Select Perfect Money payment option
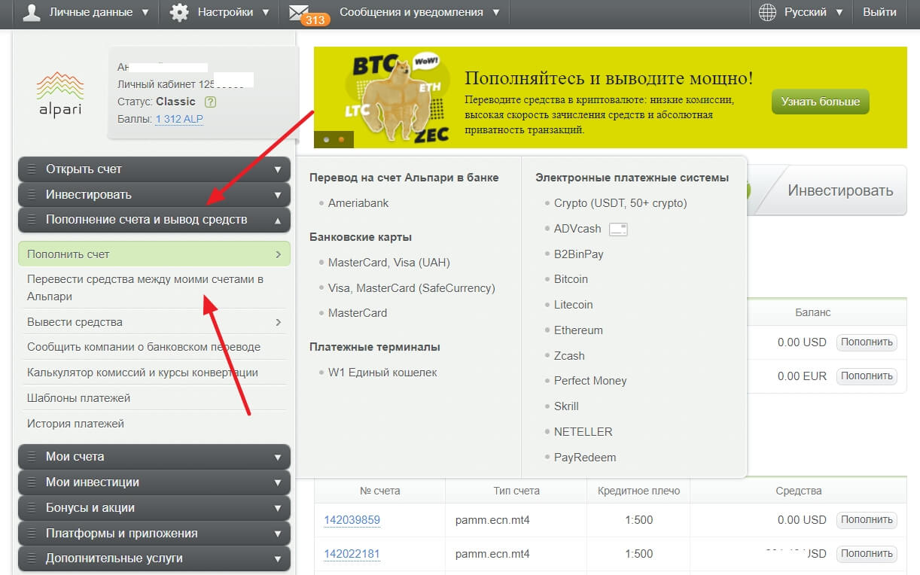This screenshot has height=575, width=920. point(590,381)
